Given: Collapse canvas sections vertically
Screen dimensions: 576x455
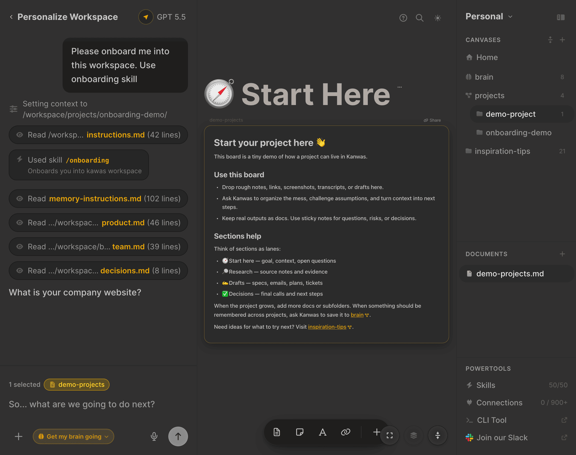Looking at the screenshot, I should [438, 435].
